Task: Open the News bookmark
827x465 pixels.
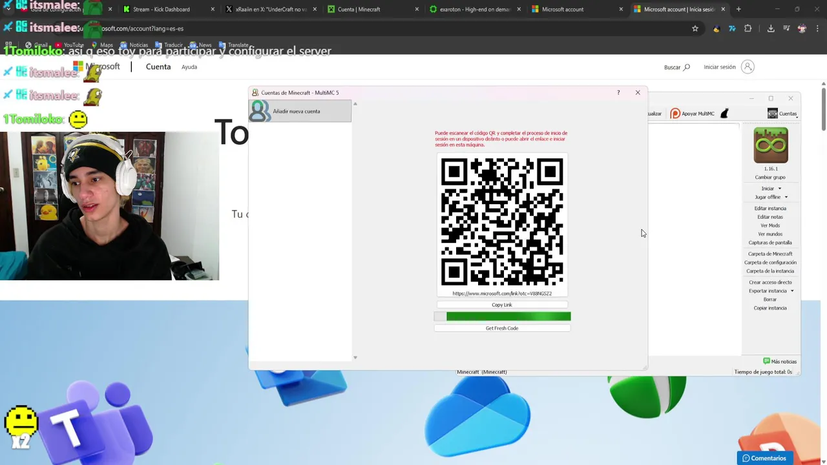Action: tap(201, 45)
